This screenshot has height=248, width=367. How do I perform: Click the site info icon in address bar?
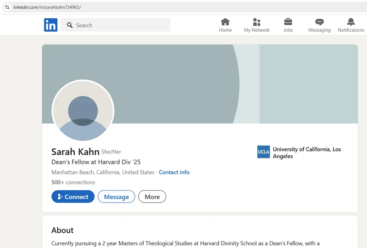pyautogui.click(x=7, y=7)
